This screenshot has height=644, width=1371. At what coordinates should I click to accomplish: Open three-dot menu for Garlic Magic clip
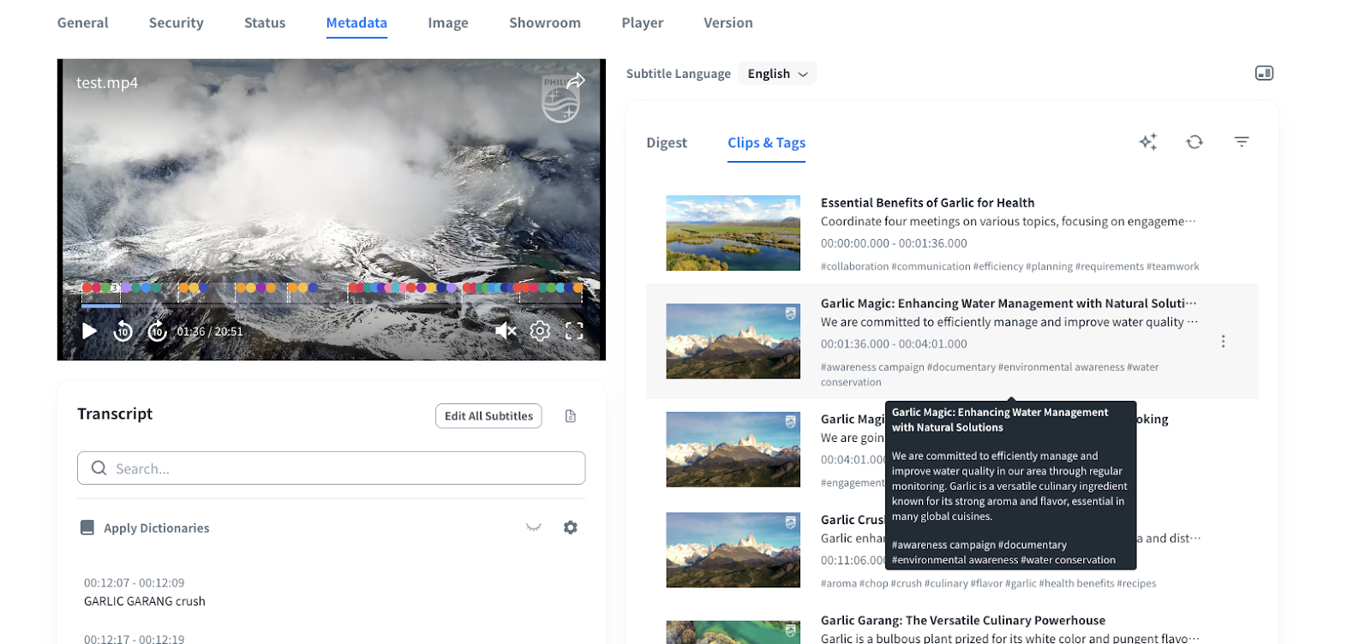click(1223, 342)
